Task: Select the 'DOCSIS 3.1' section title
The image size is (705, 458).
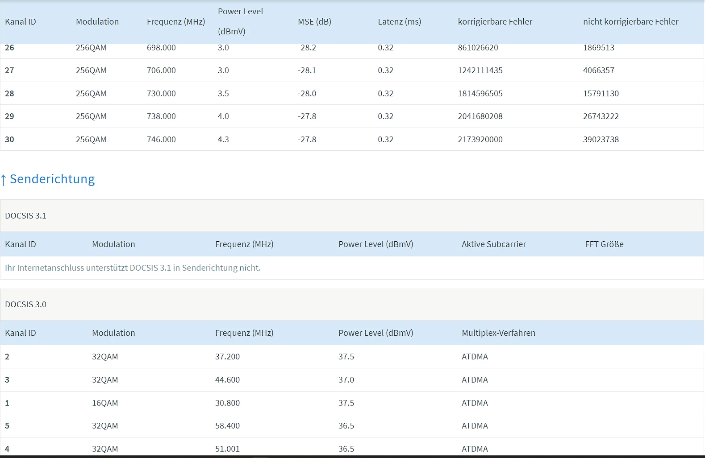Action: [x=25, y=216]
